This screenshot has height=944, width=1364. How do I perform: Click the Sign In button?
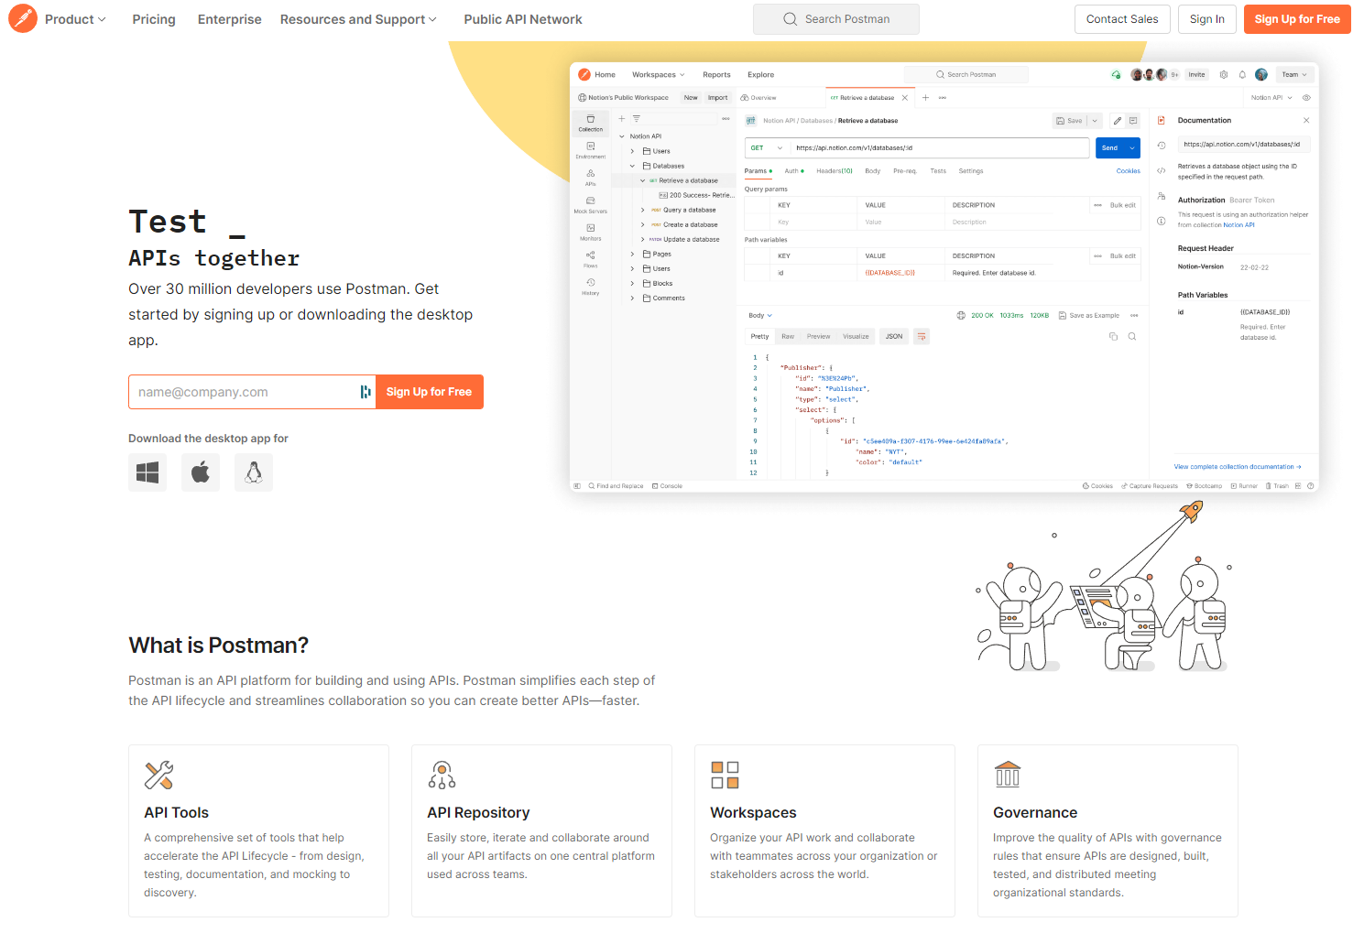coord(1207,19)
